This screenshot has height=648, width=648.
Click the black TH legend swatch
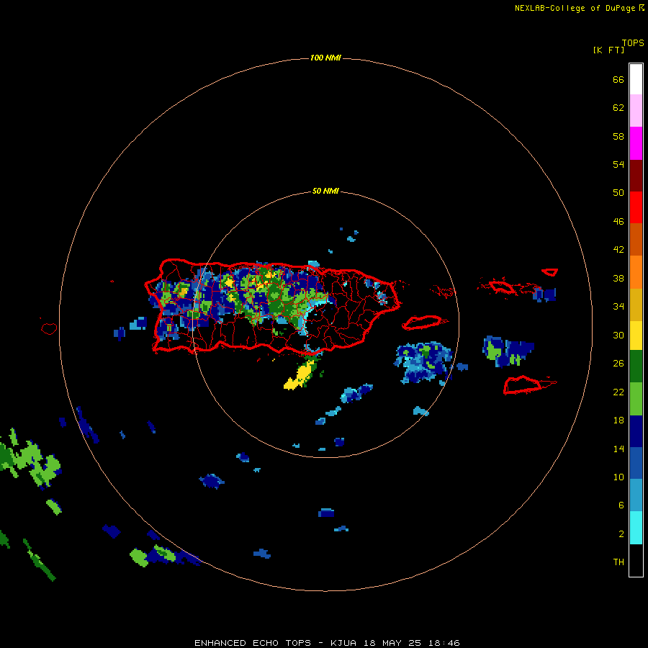click(x=636, y=560)
